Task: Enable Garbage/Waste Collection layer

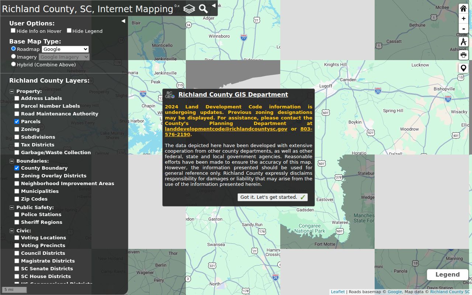Action: 17,153
